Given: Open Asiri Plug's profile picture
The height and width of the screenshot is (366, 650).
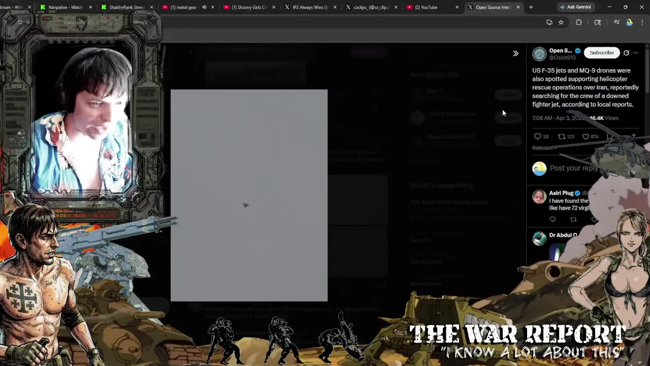Looking at the screenshot, I should pyautogui.click(x=539, y=196).
